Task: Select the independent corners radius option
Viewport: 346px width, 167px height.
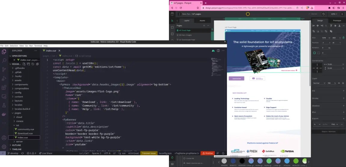Action: click(319, 53)
